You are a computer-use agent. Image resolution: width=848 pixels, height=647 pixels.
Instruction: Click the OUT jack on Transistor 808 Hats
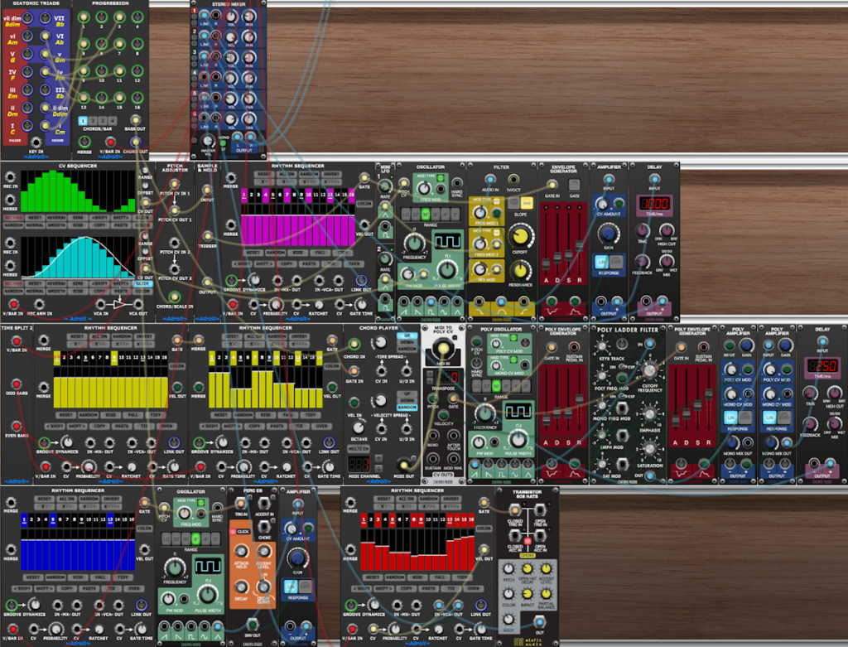coord(539,621)
